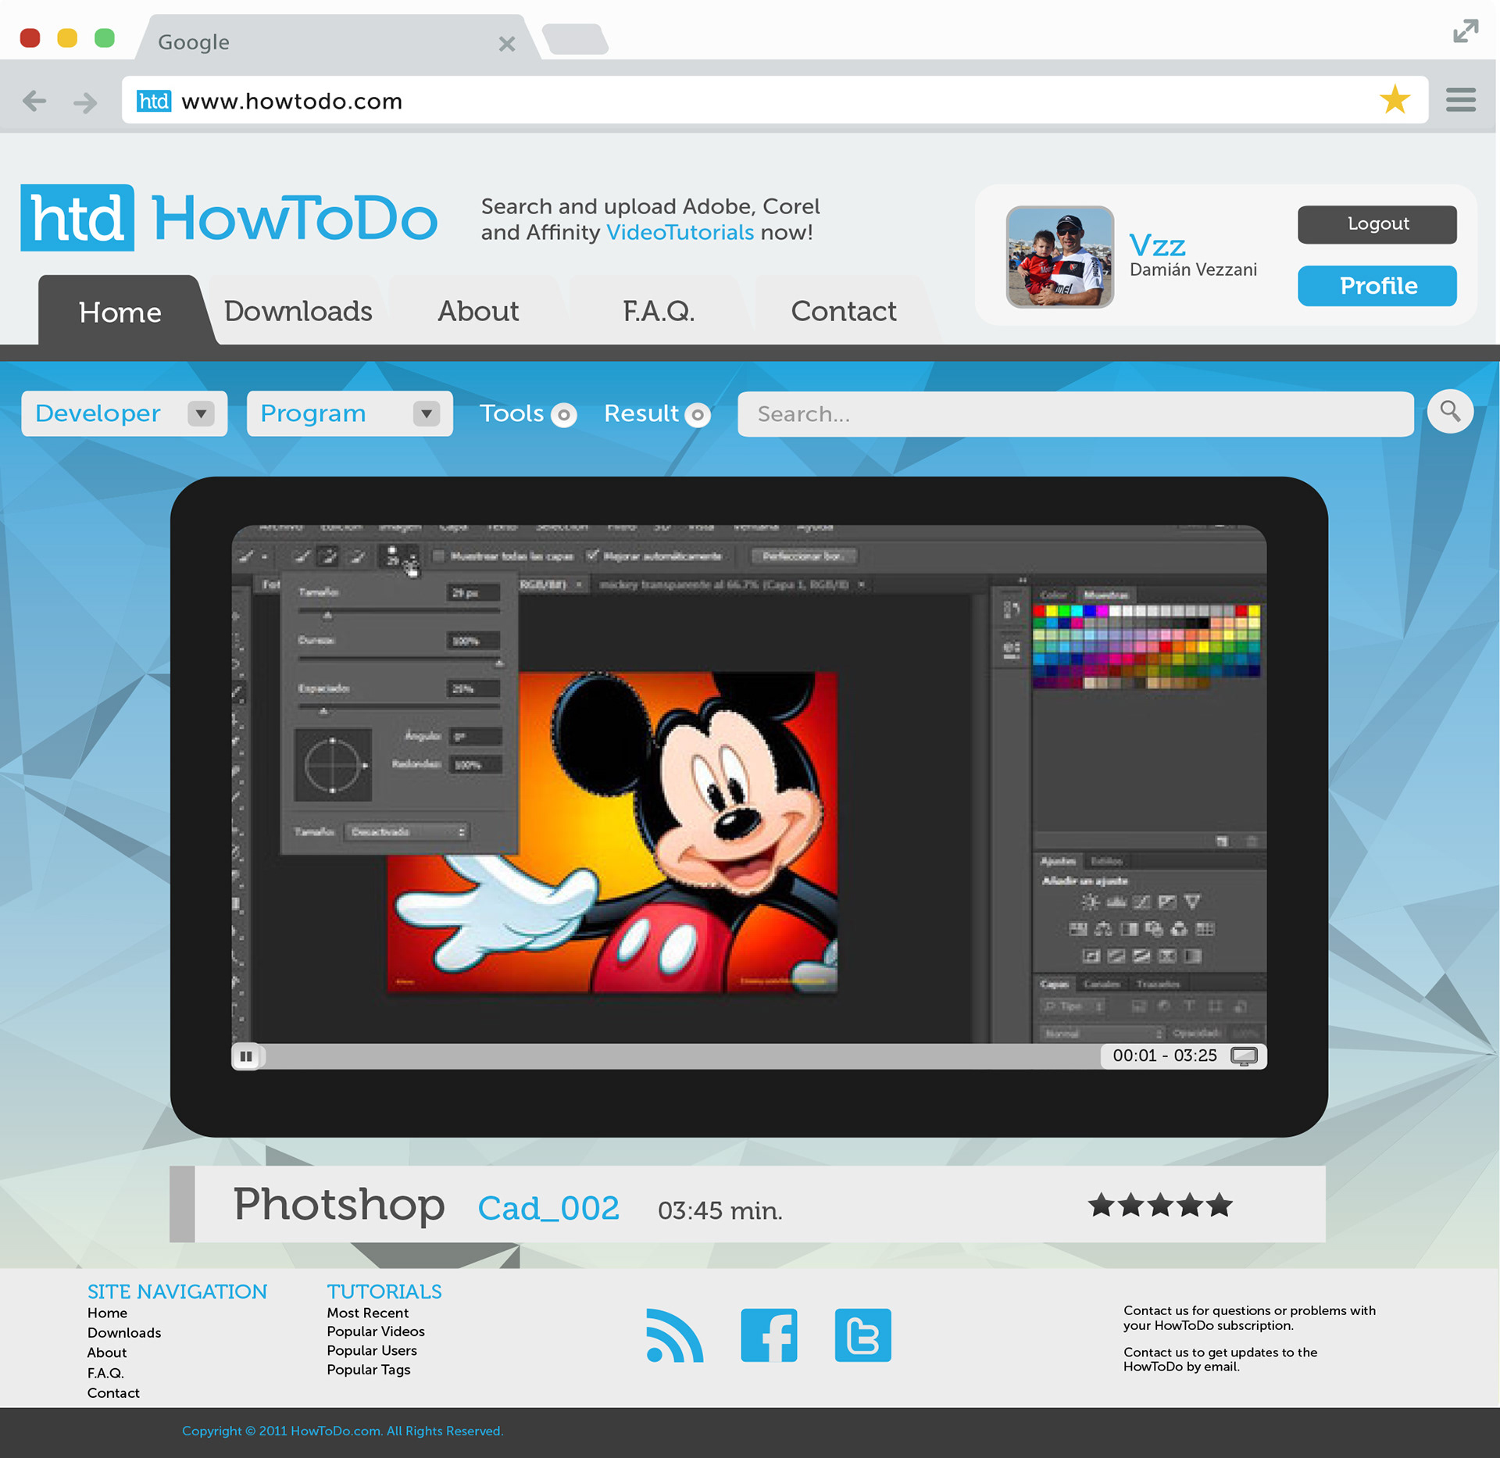Image resolution: width=1500 pixels, height=1458 pixels.
Task: Click footer Popular Tags link
Action: point(368,1370)
